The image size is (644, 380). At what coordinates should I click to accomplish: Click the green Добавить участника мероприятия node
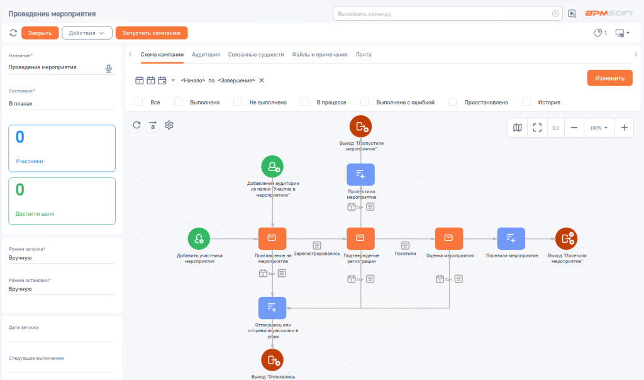click(199, 238)
